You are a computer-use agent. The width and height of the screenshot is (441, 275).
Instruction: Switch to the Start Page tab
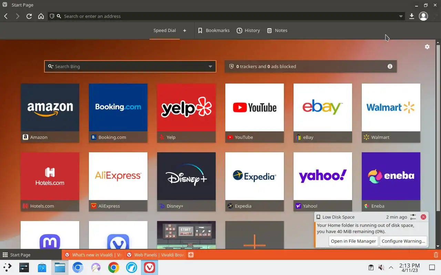[x=31, y=255]
